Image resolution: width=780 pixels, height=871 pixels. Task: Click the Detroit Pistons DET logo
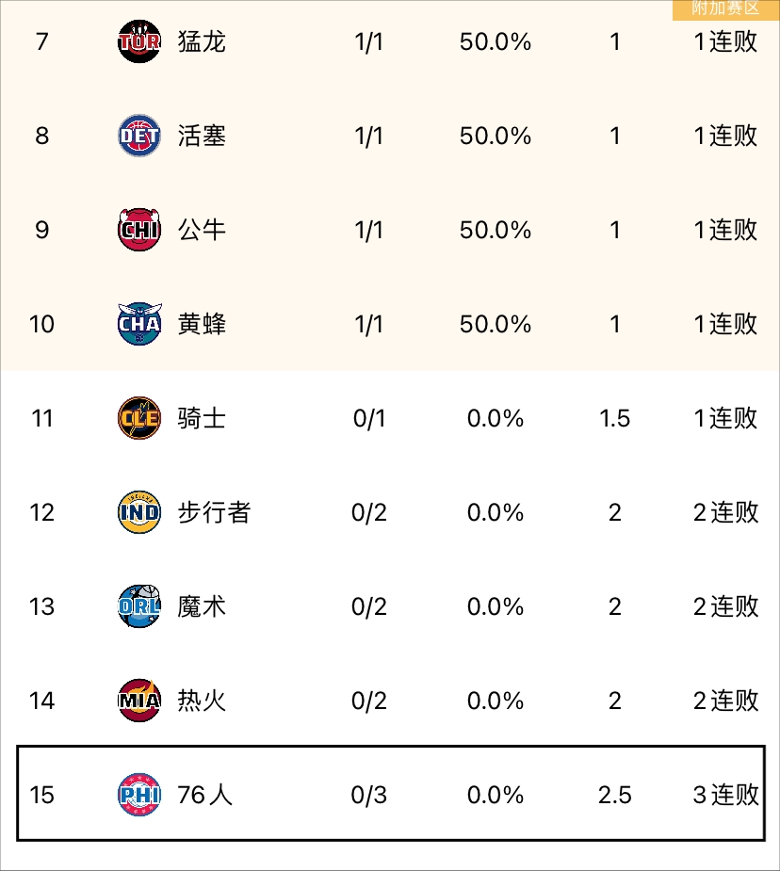pyautogui.click(x=139, y=136)
